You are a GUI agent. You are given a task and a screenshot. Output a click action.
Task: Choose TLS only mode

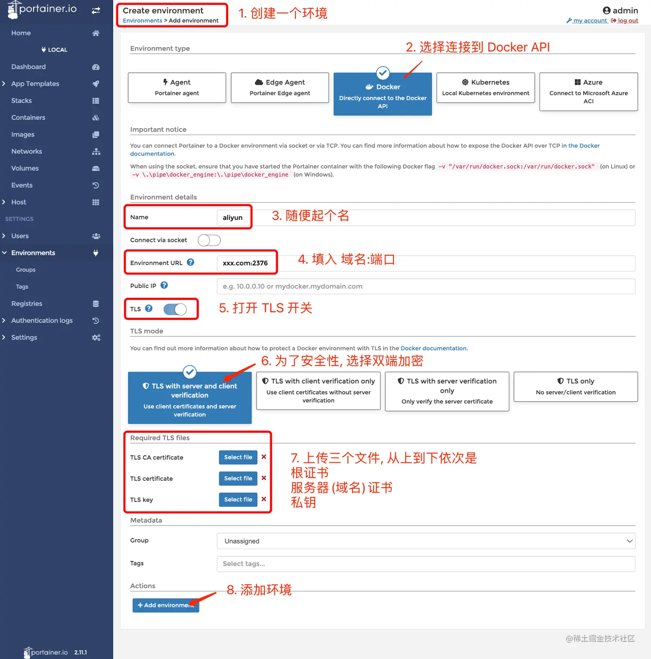(576, 387)
